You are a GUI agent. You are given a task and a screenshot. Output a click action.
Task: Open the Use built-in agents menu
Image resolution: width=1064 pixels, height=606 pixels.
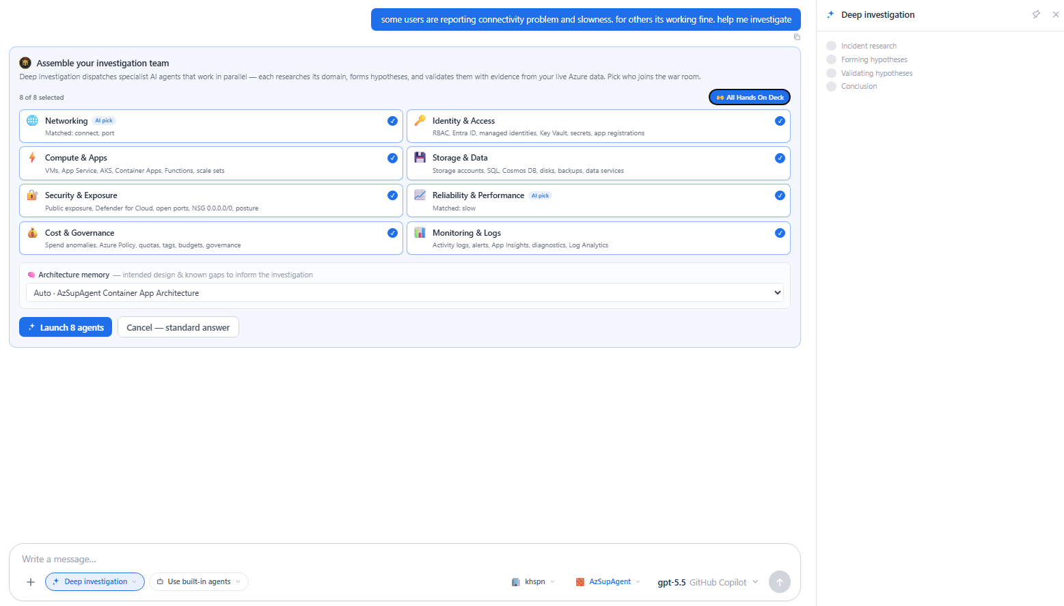click(x=199, y=582)
